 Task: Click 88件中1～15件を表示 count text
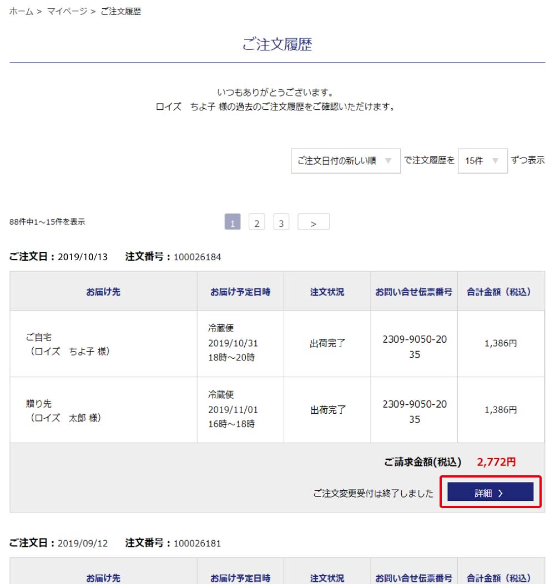pos(47,222)
